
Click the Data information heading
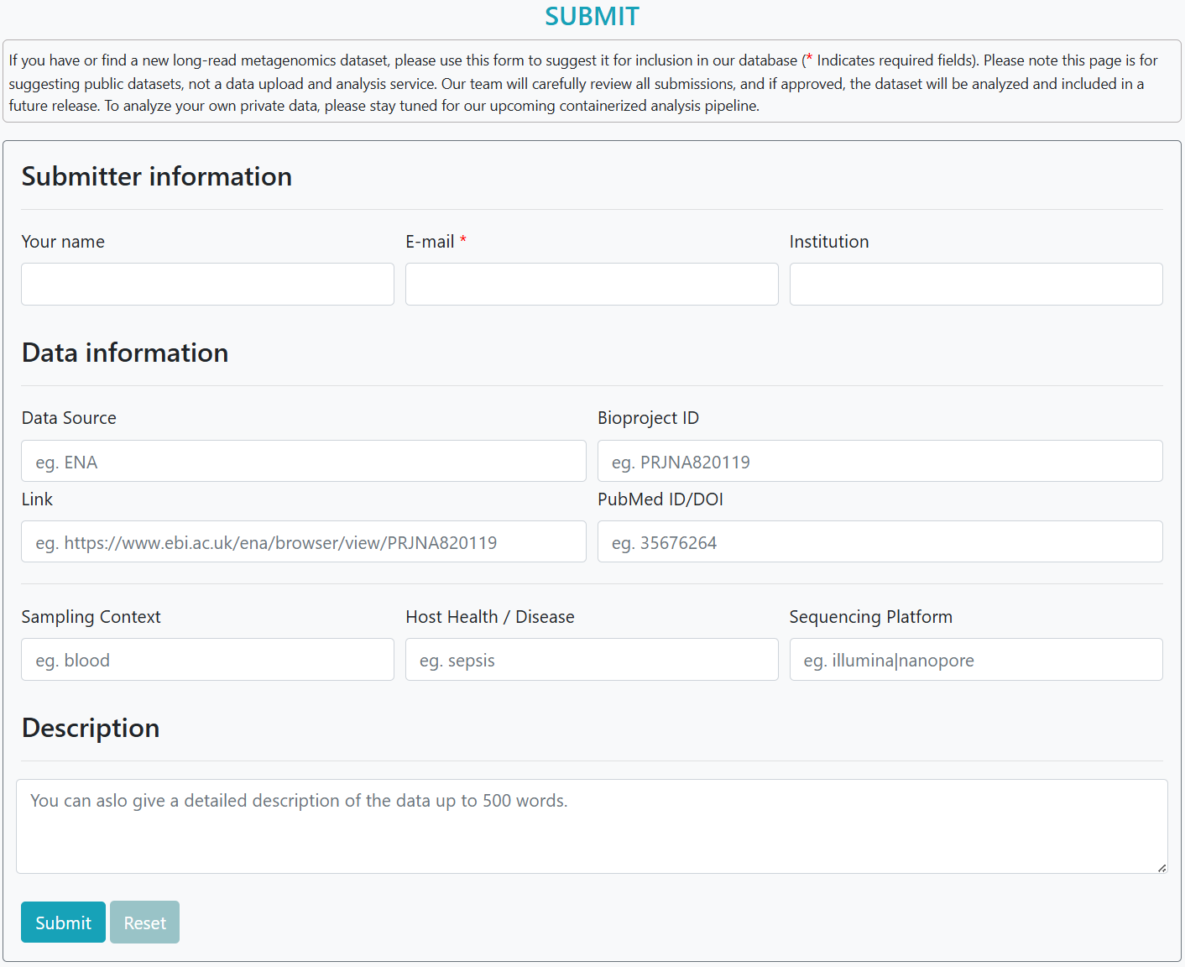point(125,353)
